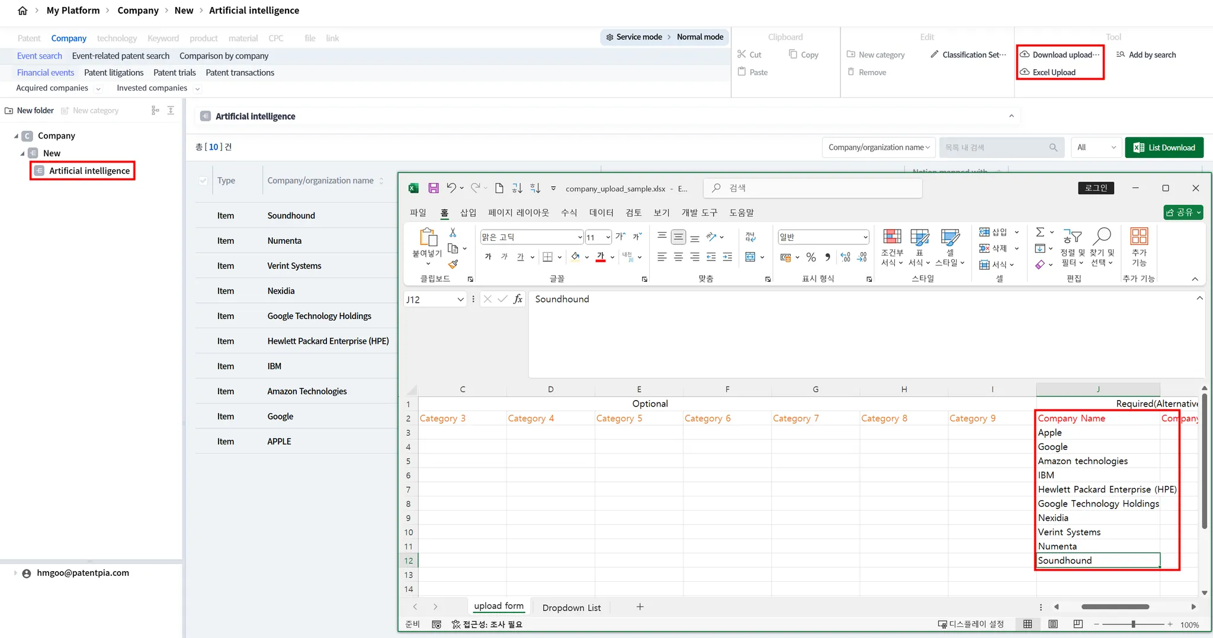Click the Excel zoom slider handle
1213x638 pixels.
(x=1133, y=624)
